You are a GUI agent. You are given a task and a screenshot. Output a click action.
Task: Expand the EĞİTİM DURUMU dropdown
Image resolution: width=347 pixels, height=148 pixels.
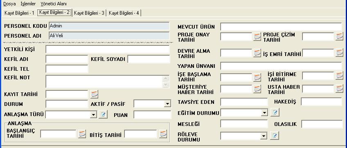click(264, 113)
